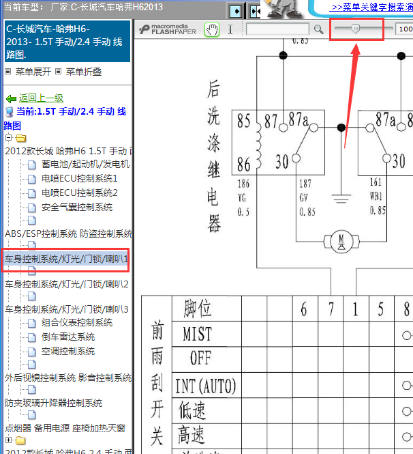The image size is (413, 454).
Task: Click page icon next to 倒车雷达系统
Action: 32,338
